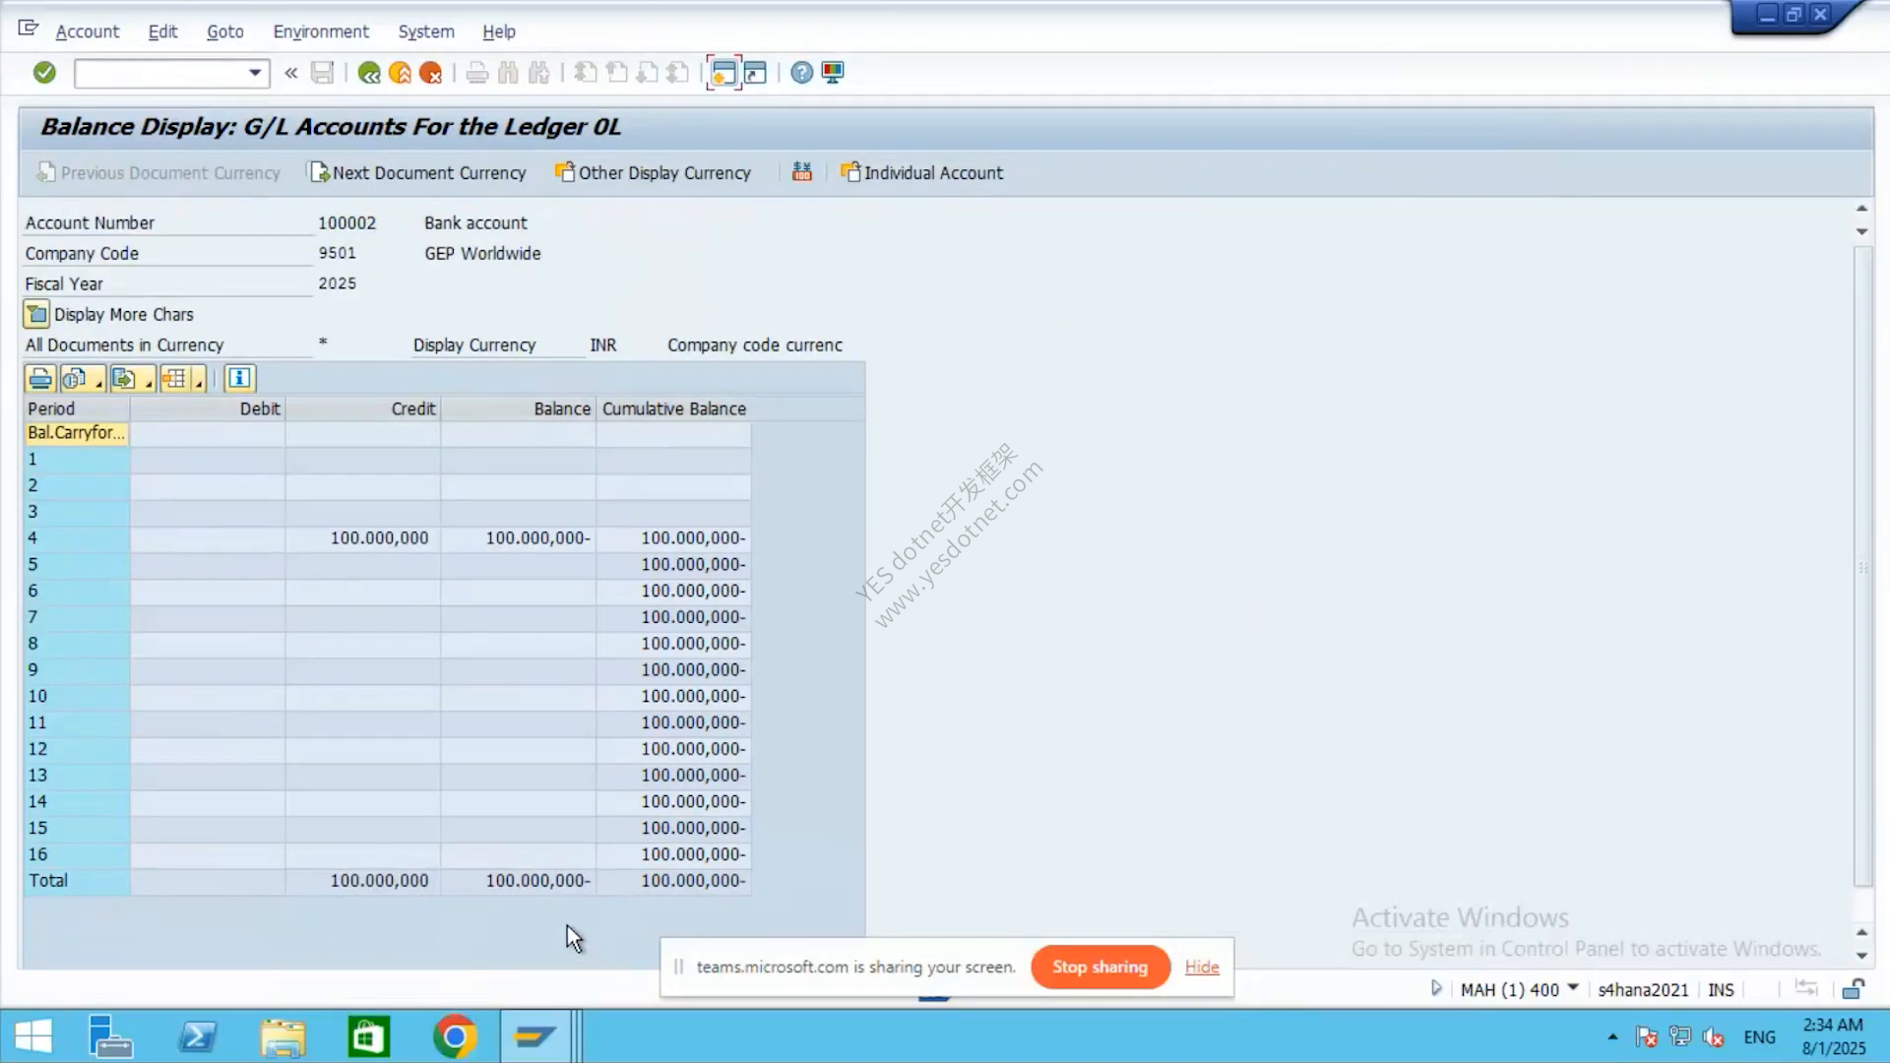Click the Hide link in sharing bar
The image size is (1890, 1063).
[1202, 967]
